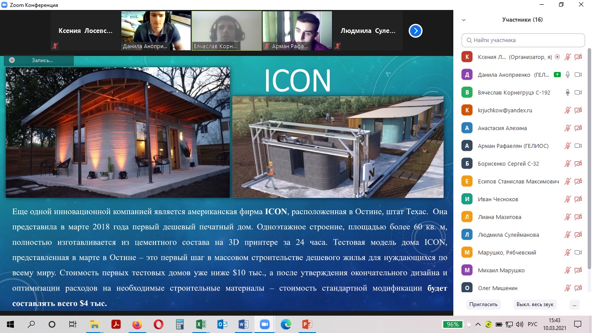The height and width of the screenshot is (333, 592).
Task: Click the camera-off icon for Есипов Станислав Максимович
Action: pos(578,181)
